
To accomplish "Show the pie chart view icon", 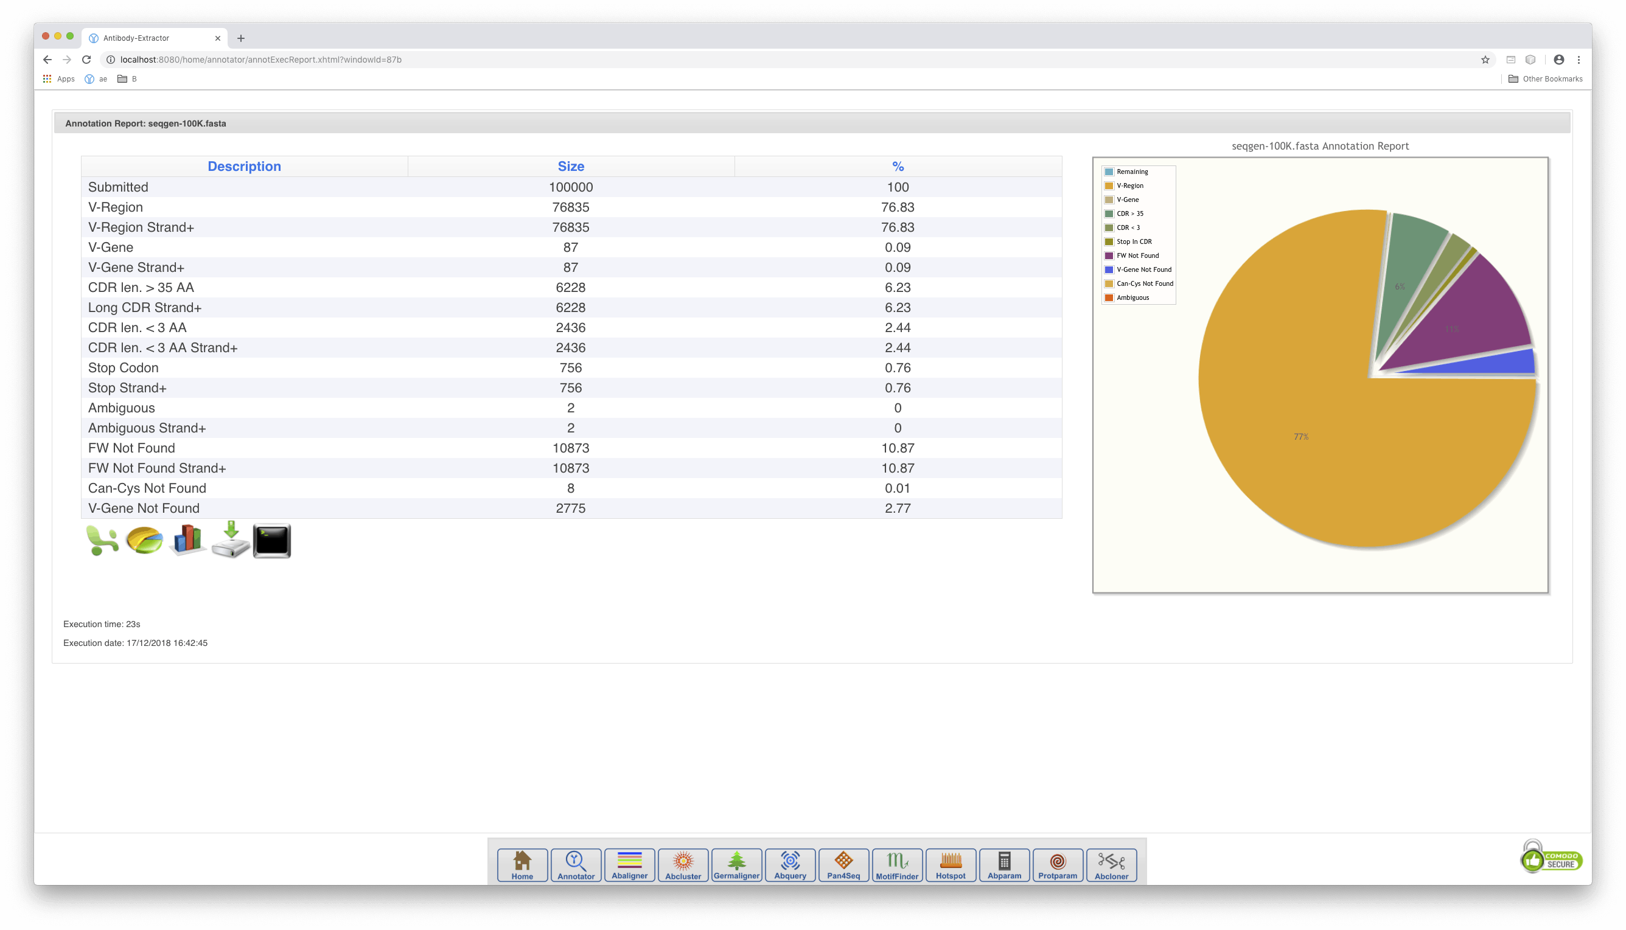I will 144,540.
